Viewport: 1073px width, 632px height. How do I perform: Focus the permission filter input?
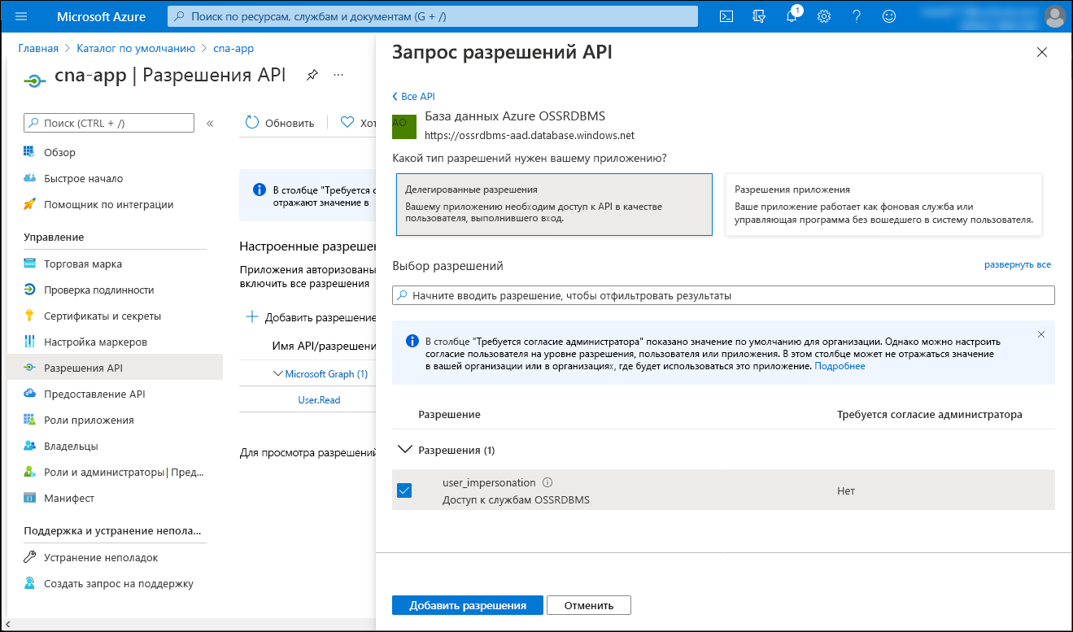[723, 295]
